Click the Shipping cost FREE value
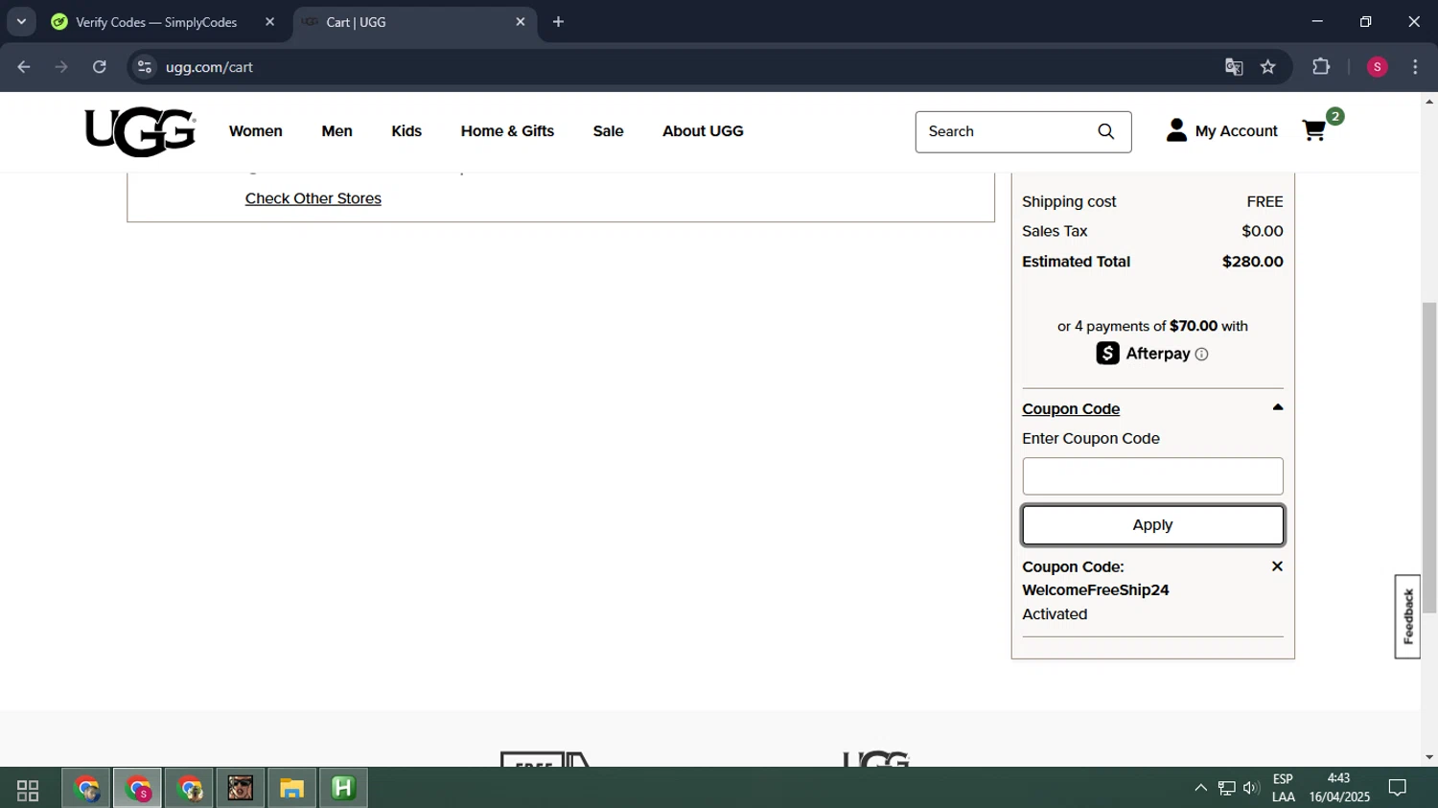 [x=1264, y=202]
